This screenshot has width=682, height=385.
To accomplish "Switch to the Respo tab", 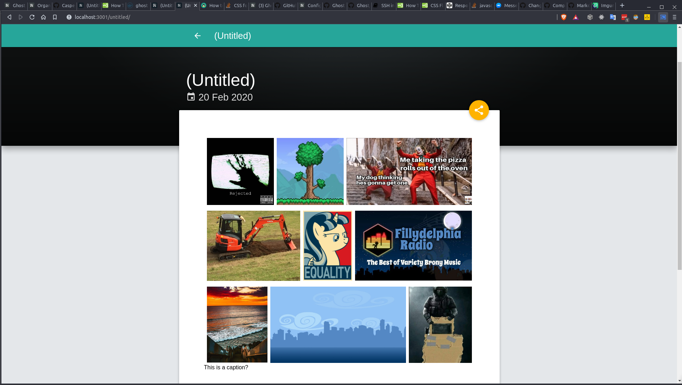I will 458,5.
